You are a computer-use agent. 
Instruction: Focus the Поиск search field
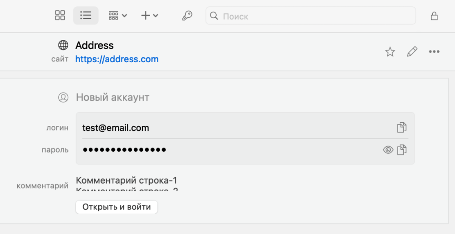point(310,16)
